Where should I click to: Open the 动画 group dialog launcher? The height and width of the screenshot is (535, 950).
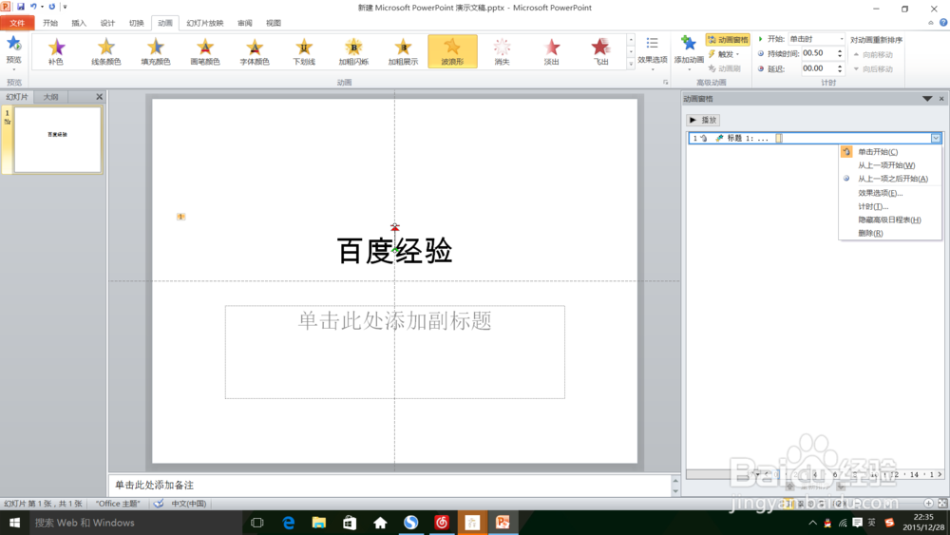pos(665,83)
